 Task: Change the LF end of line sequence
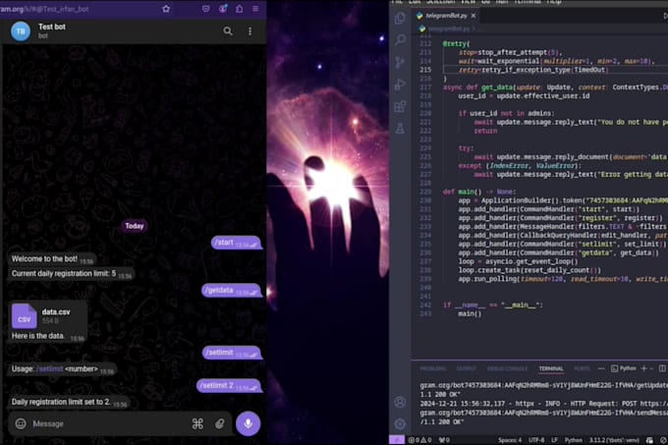click(554, 440)
